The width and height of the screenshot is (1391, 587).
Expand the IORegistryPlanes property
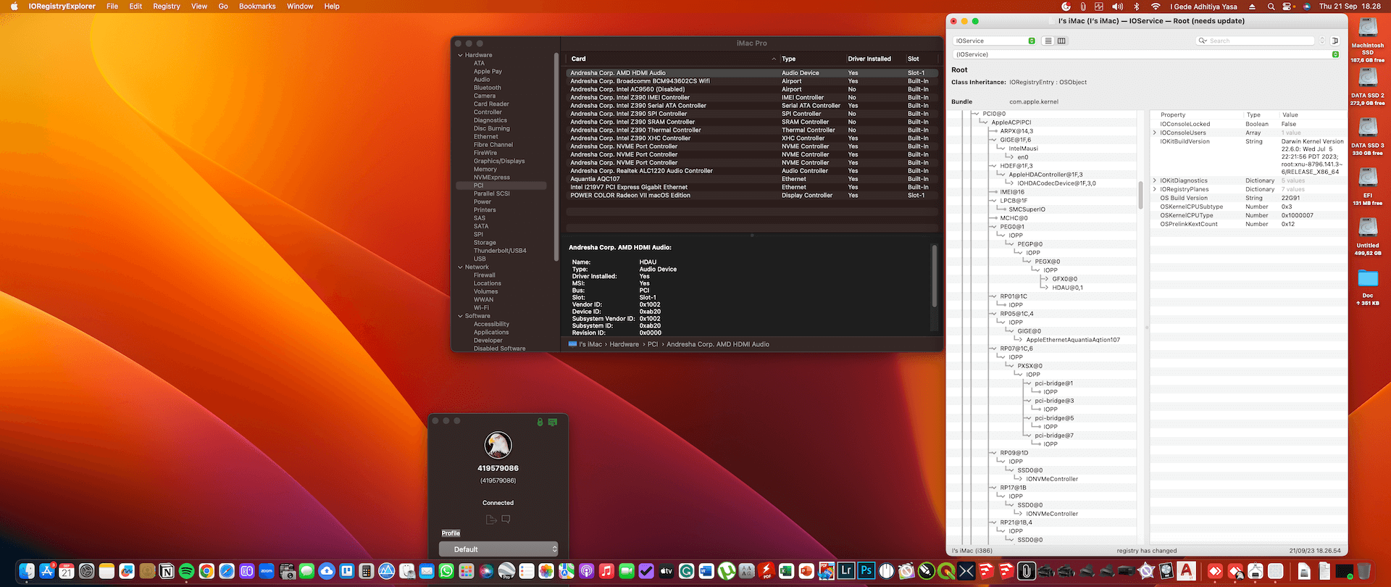(1155, 189)
